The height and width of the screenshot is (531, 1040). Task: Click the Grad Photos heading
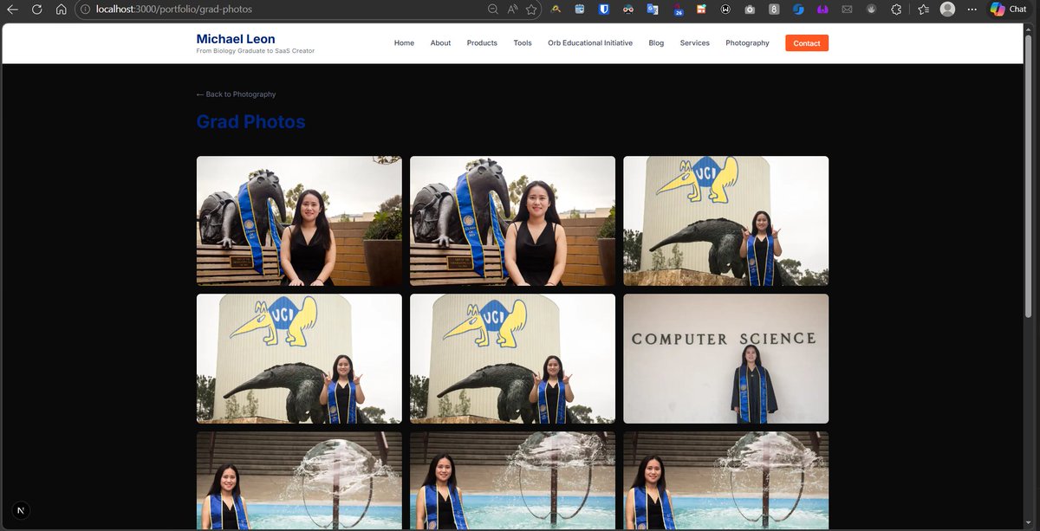pyautogui.click(x=251, y=122)
